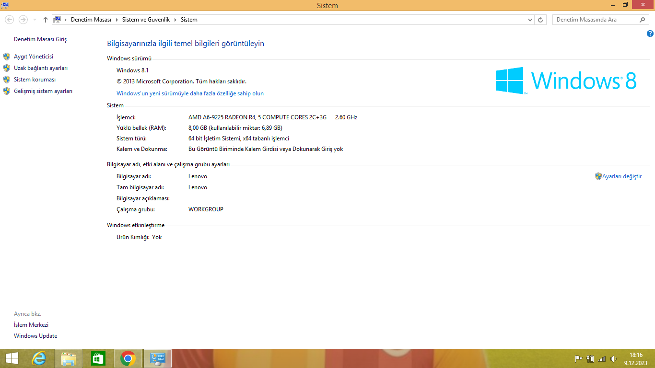Open Action Center flag in system tray
The height and width of the screenshot is (368, 655).
click(578, 359)
